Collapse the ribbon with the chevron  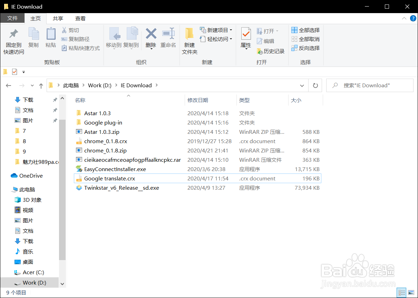(x=404, y=19)
